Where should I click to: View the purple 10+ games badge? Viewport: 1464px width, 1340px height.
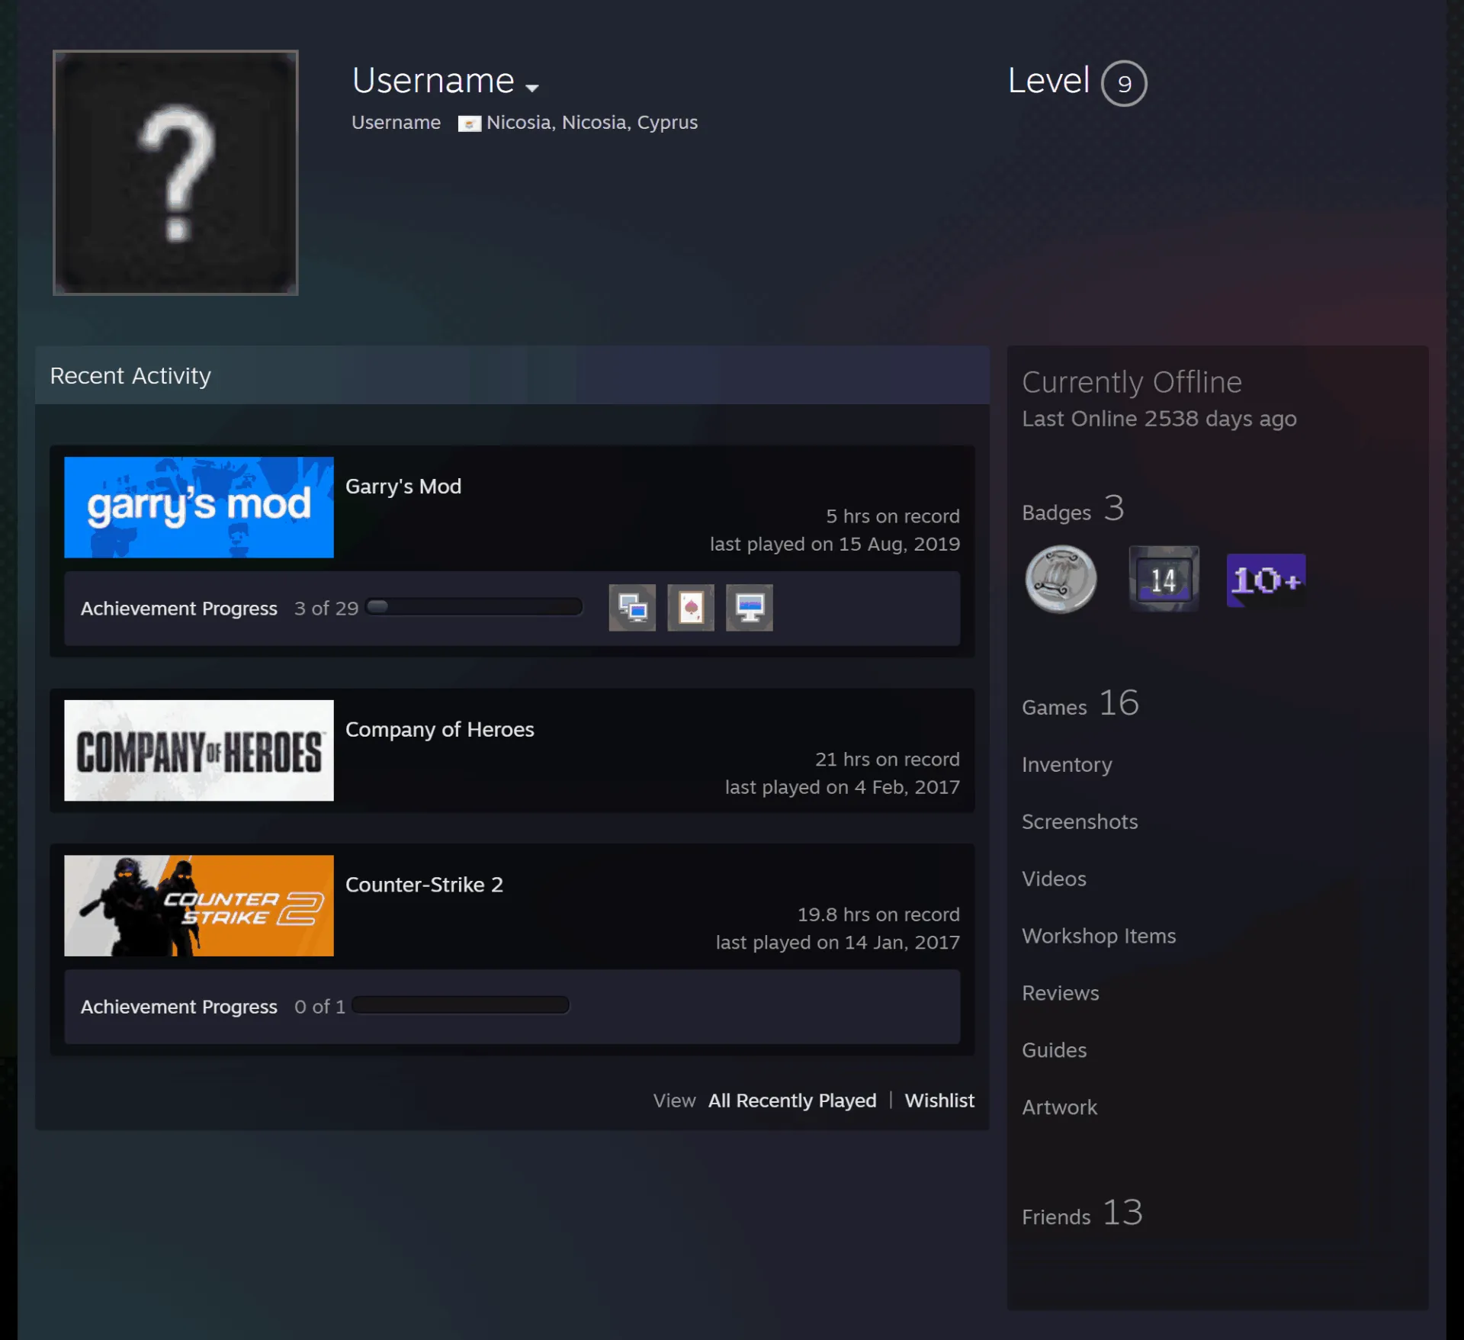point(1266,580)
